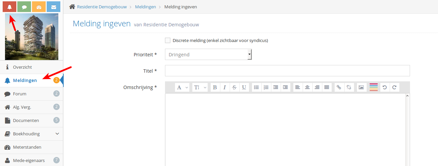This screenshot has height=166, width=438.
Task: Click the insert link icon
Action: [339, 87]
